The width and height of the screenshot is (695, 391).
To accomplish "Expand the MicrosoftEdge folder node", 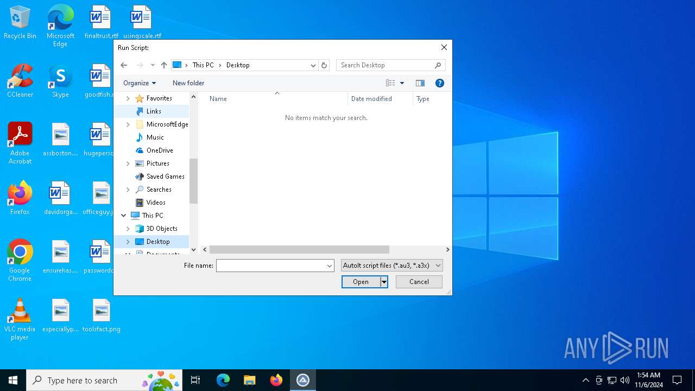I will 128,124.
